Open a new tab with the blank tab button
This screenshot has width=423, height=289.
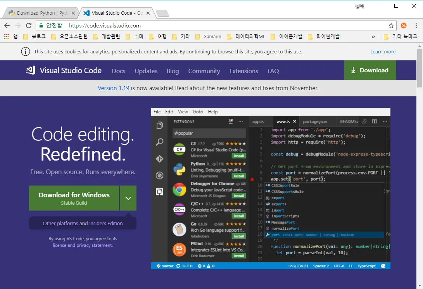point(162,13)
